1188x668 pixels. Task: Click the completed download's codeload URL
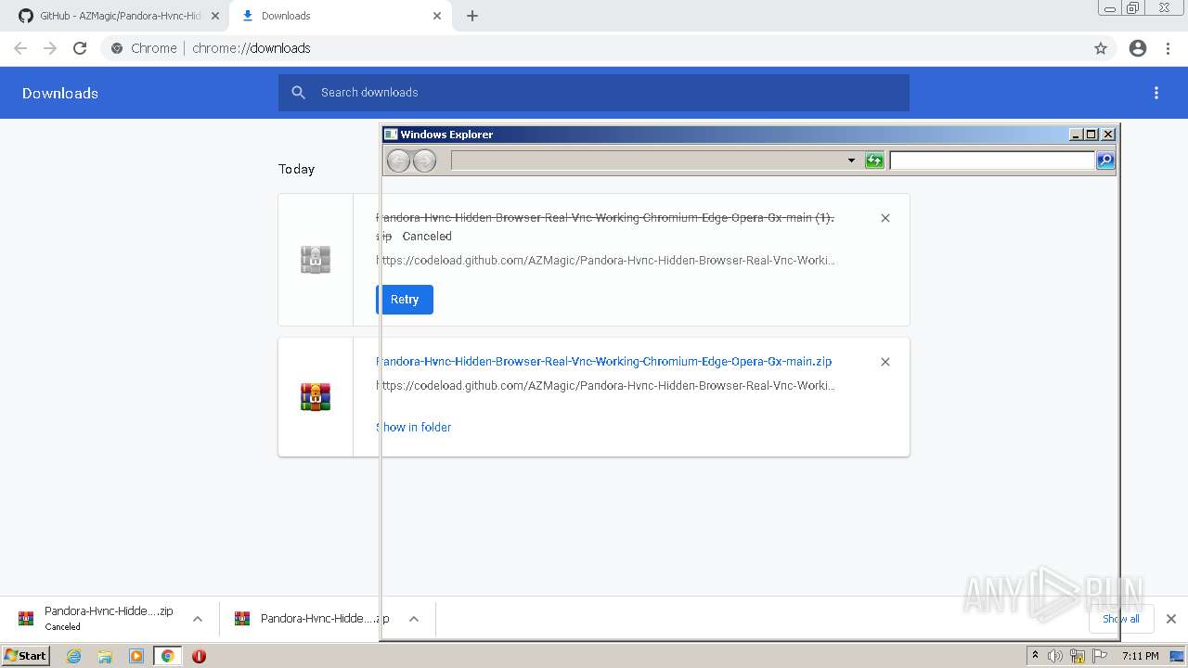point(605,386)
